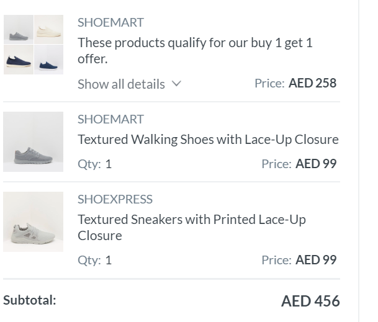
Task: Click the AED 99 price of Walking Shoes
Action: [316, 164]
